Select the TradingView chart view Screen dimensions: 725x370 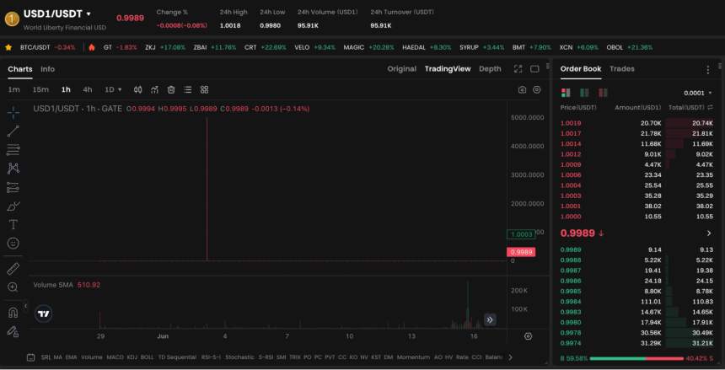pyautogui.click(x=448, y=69)
